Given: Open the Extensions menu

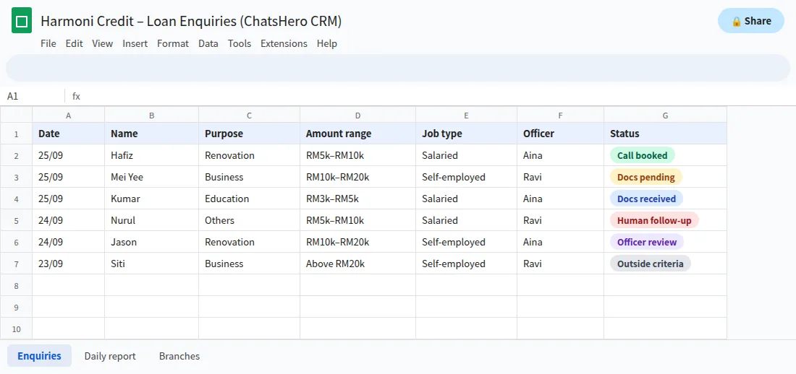Looking at the screenshot, I should pos(284,43).
